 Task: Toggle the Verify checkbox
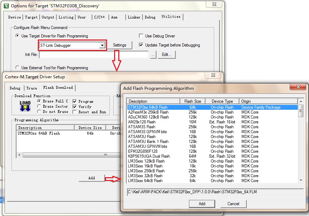pyautogui.click(x=75, y=107)
